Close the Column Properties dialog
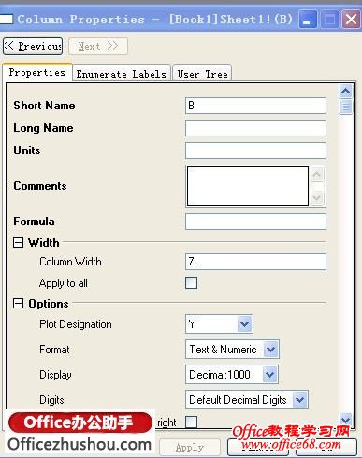Screen dimensions: 362x458 pos(351,20)
